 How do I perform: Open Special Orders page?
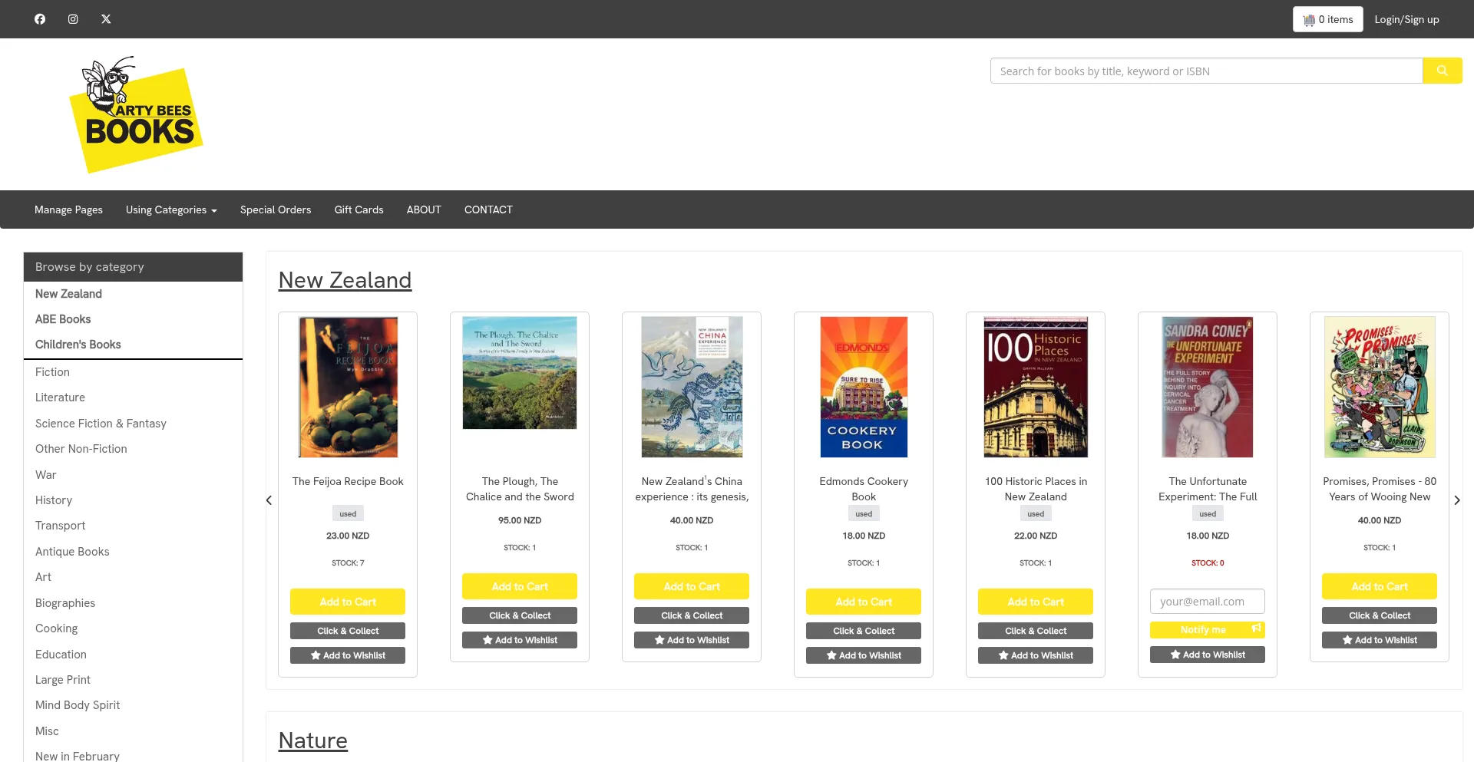[x=276, y=209]
